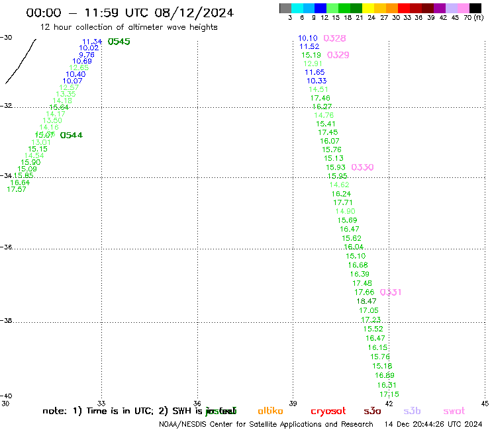Select the 0545 time label
The image size is (490, 430).
pyautogui.click(x=119, y=42)
